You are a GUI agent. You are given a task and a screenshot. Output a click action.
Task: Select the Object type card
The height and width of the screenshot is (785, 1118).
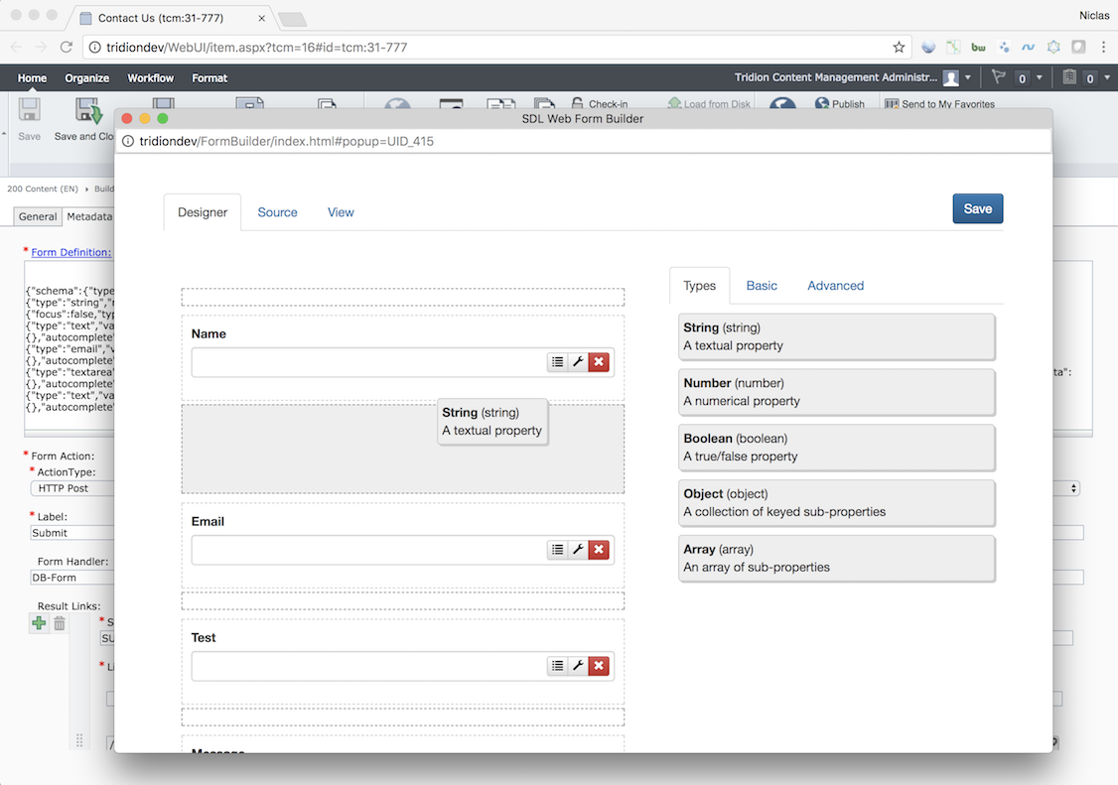836,503
